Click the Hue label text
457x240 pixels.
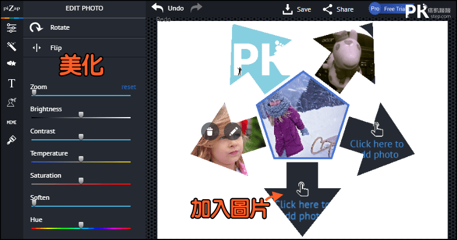point(36,220)
